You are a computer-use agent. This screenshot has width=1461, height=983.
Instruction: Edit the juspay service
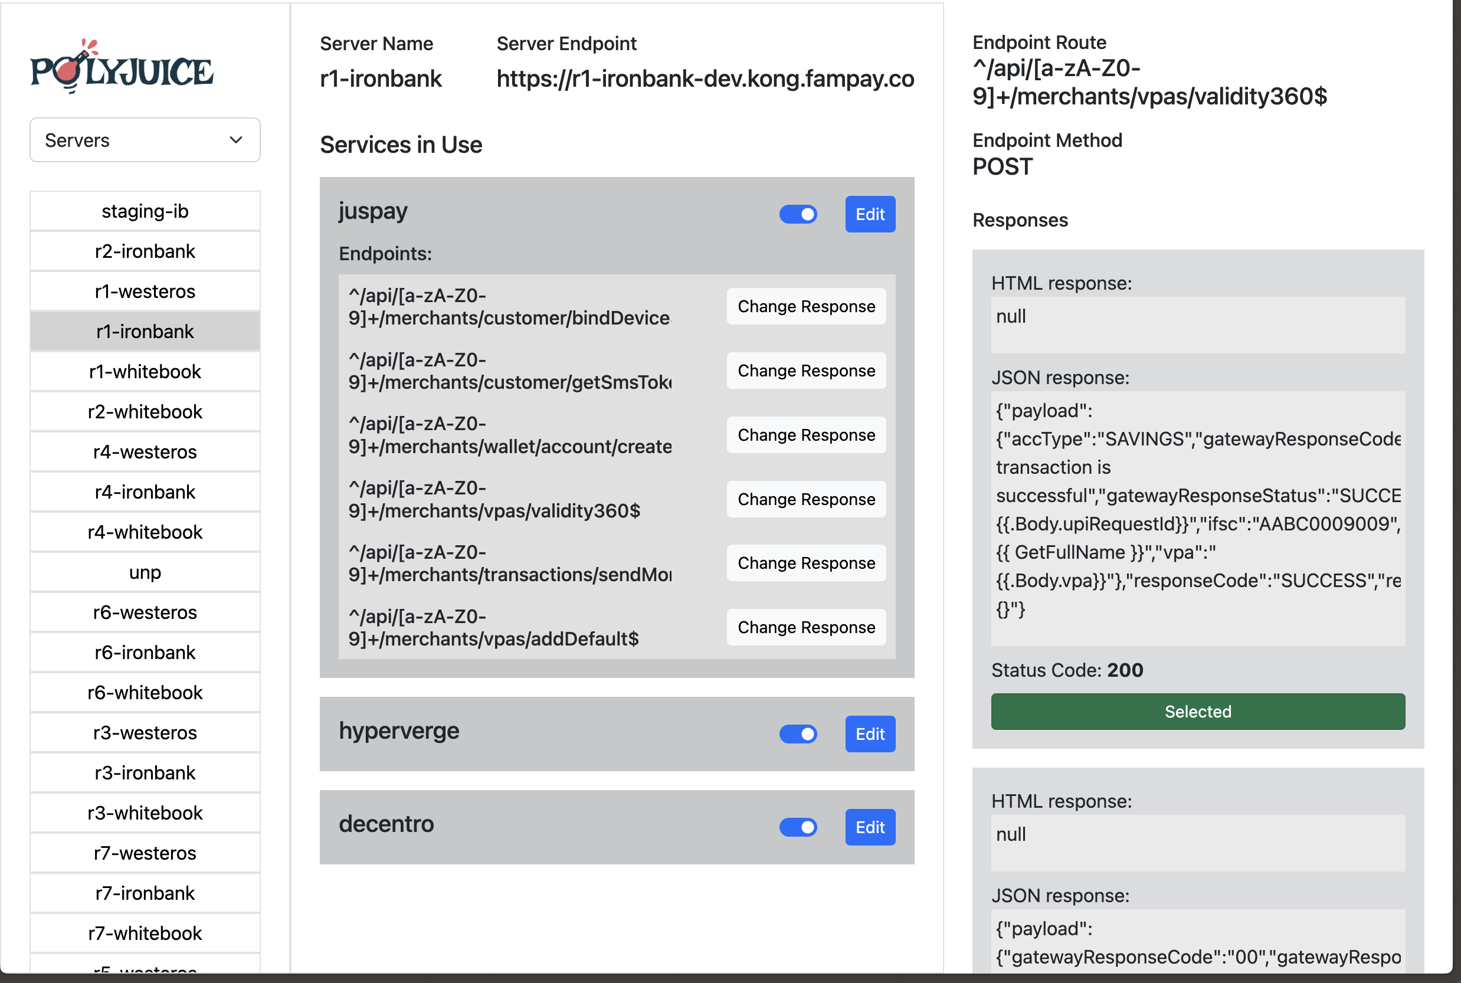[x=870, y=214]
